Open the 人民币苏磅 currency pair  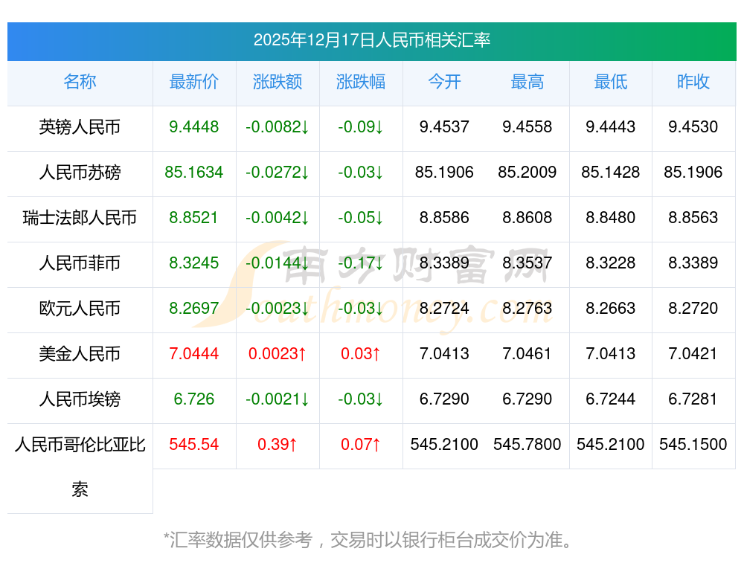(x=80, y=173)
